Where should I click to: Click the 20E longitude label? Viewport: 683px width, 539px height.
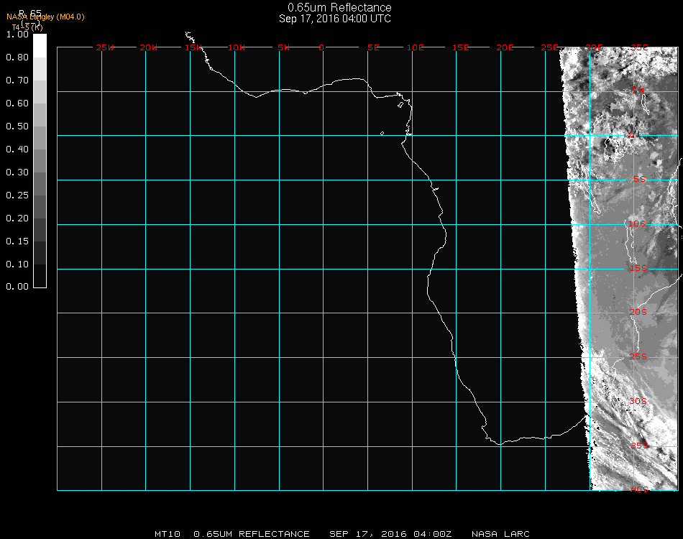(505, 47)
